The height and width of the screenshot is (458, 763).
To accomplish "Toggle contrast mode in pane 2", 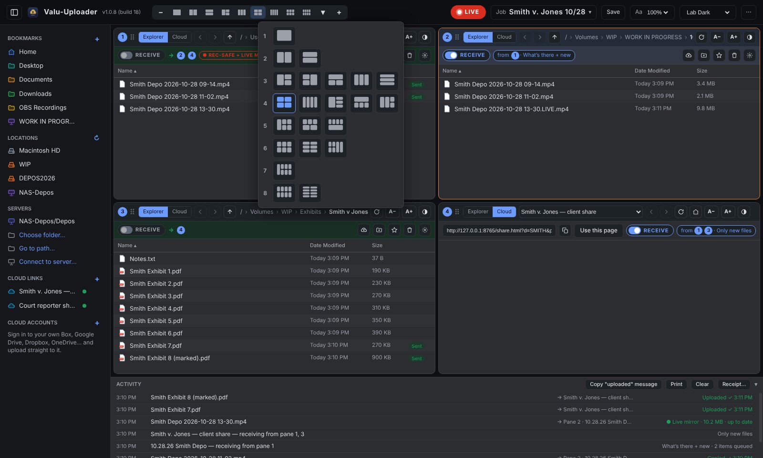I will (x=750, y=37).
